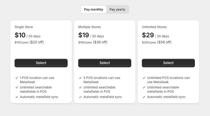210x116 pixels.
Task: Click Multiple Stores' "Automatic metafield sync" text
Action: [103, 97]
